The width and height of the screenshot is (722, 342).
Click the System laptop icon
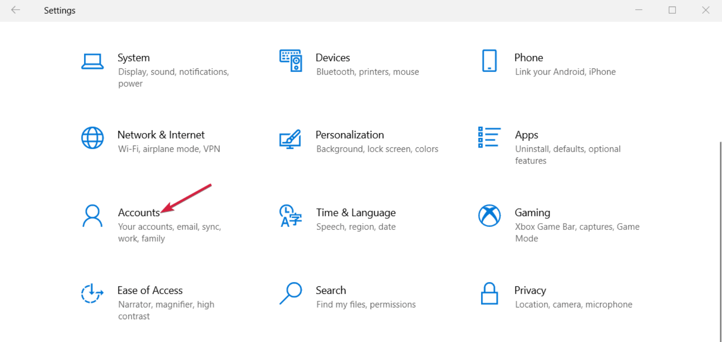92,61
